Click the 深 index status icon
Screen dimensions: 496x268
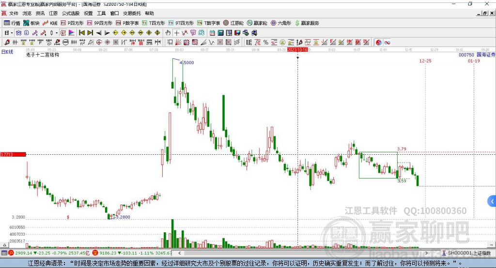coord(95,253)
